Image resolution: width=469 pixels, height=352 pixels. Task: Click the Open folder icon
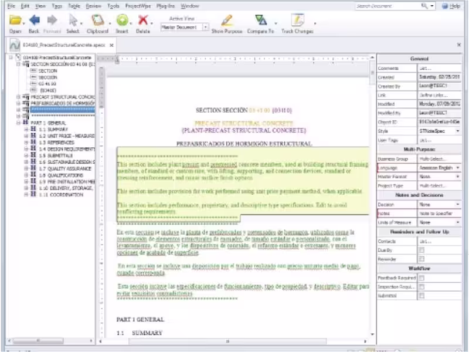(x=15, y=21)
